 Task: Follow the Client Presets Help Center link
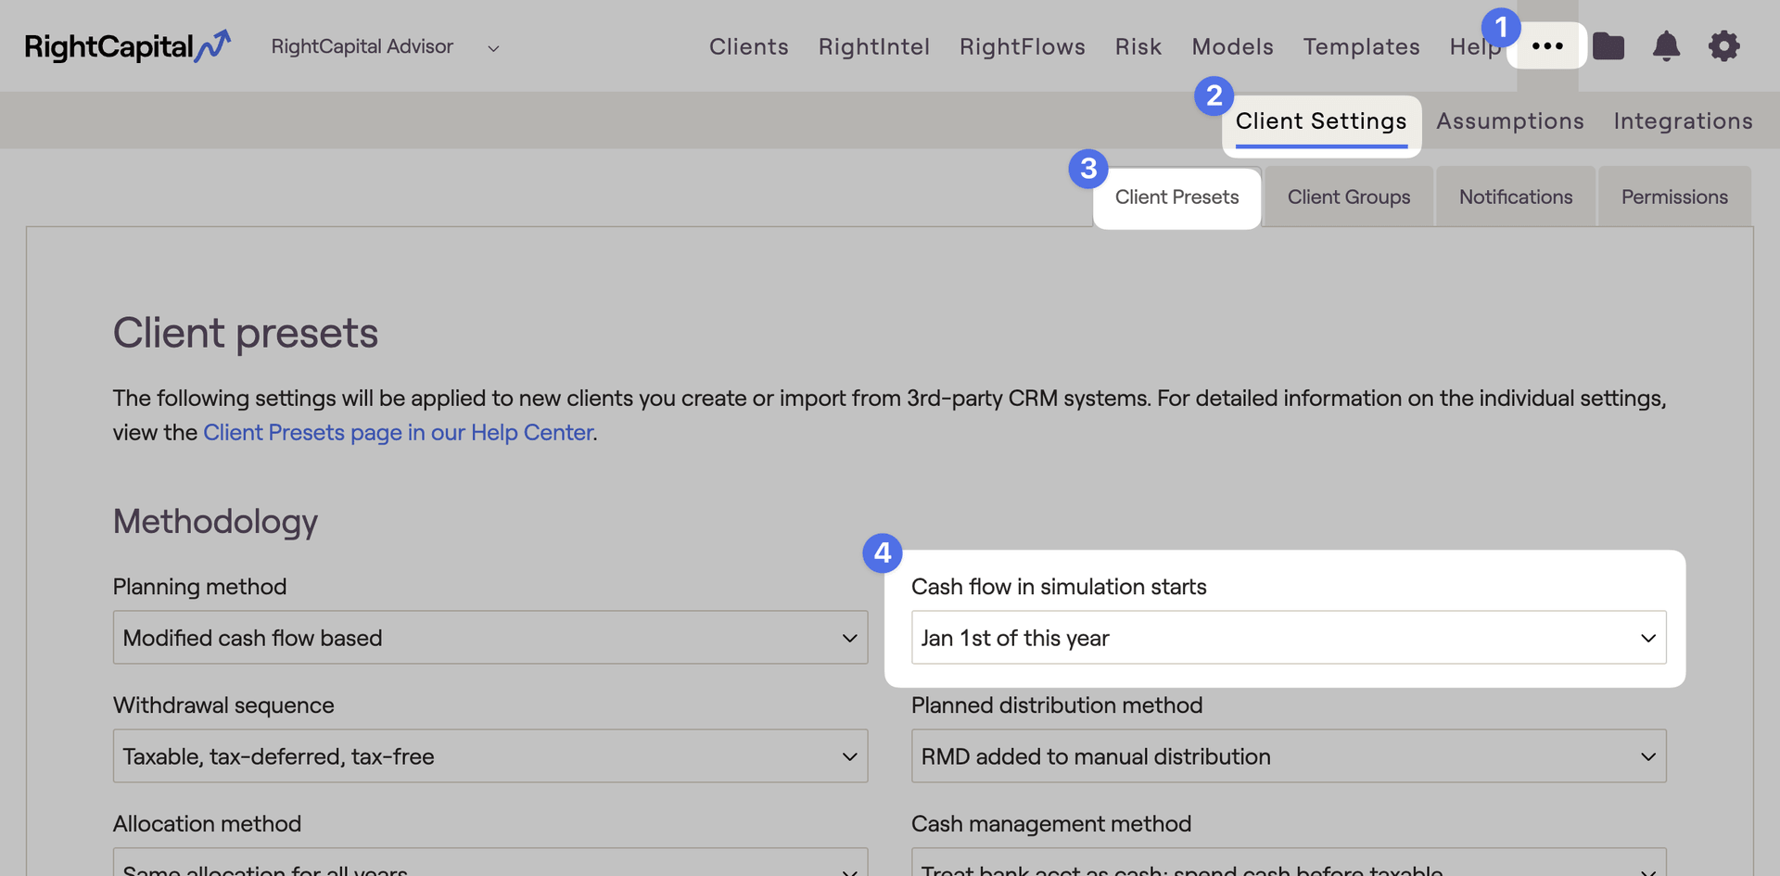click(398, 433)
